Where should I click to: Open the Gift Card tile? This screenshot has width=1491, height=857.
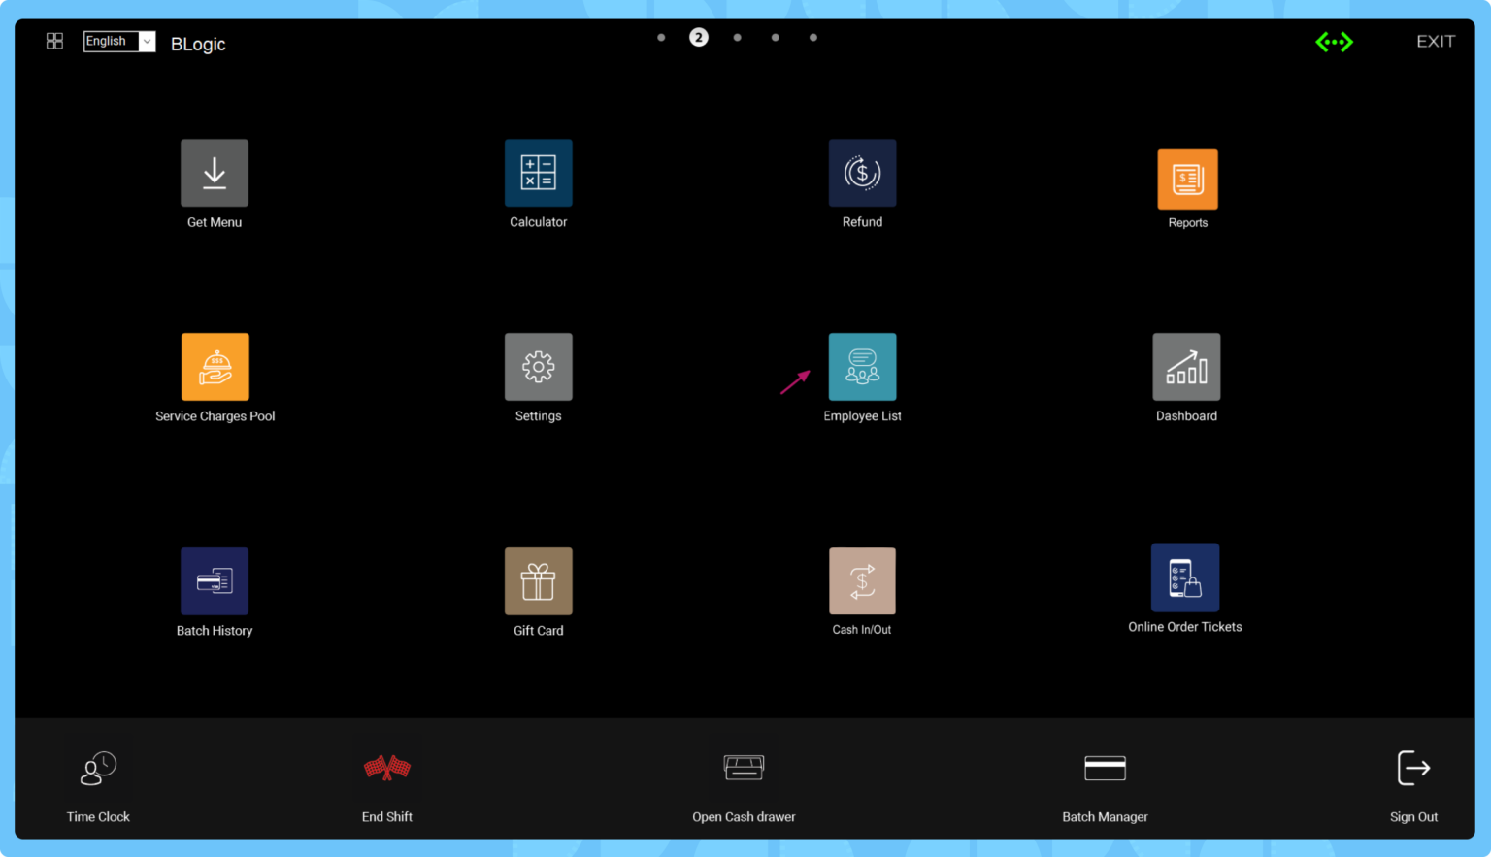pyautogui.click(x=539, y=581)
